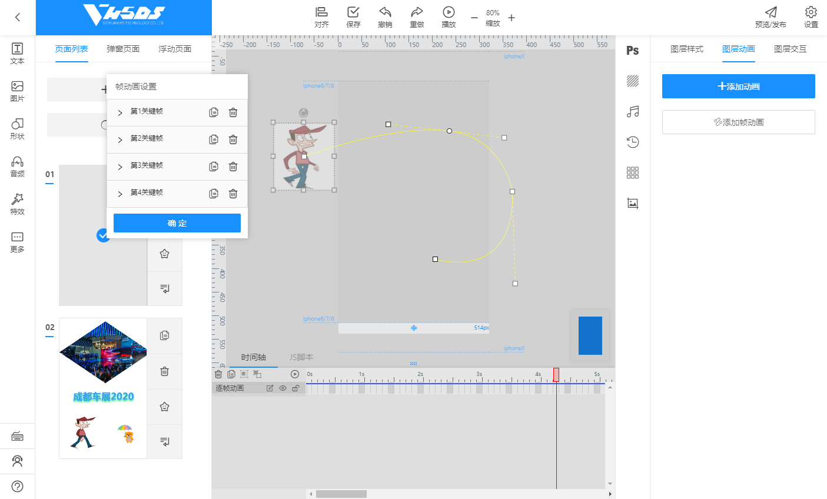Open 设置 settings gear
Screen dimensions: 827x499
(x=811, y=17)
